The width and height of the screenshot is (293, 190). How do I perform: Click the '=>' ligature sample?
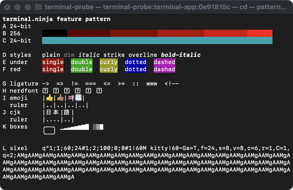click(x=60, y=83)
